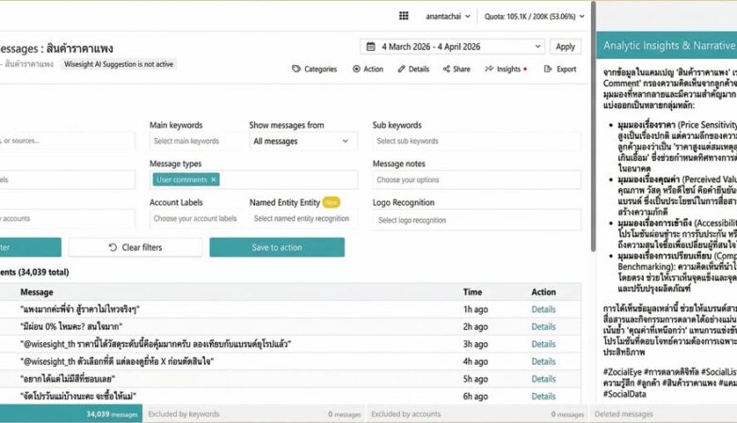Open the Share menu item

click(x=457, y=69)
